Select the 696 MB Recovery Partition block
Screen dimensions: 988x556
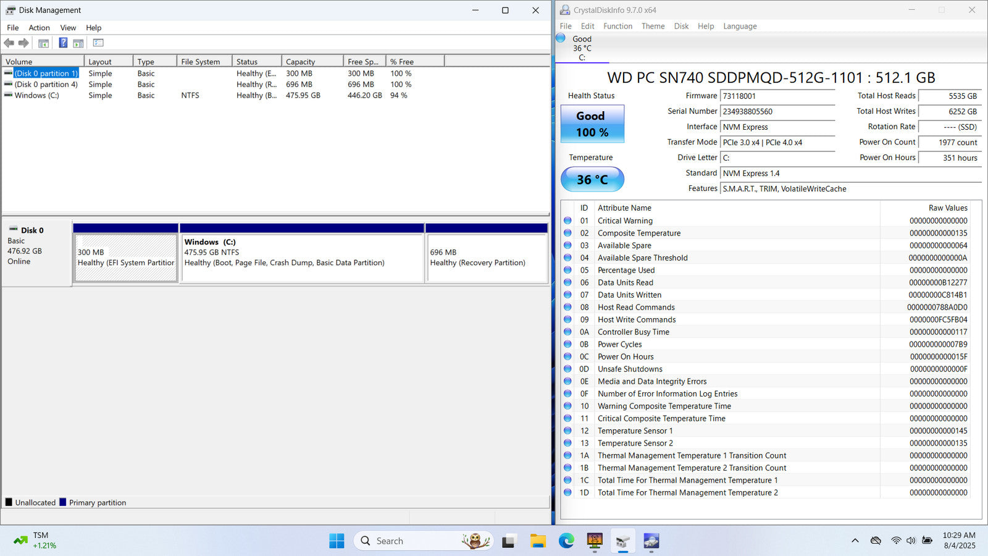[487, 258]
